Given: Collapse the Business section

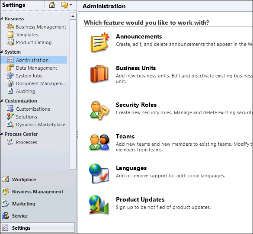Looking at the screenshot, I should [x=2, y=19].
